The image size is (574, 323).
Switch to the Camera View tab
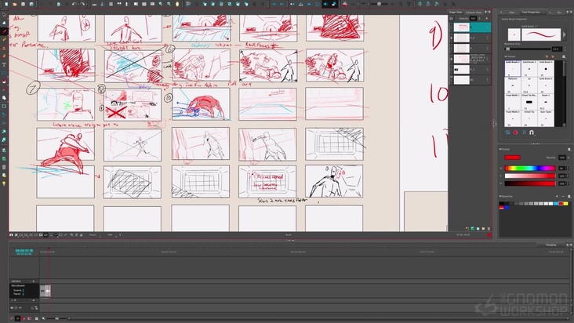(x=474, y=12)
